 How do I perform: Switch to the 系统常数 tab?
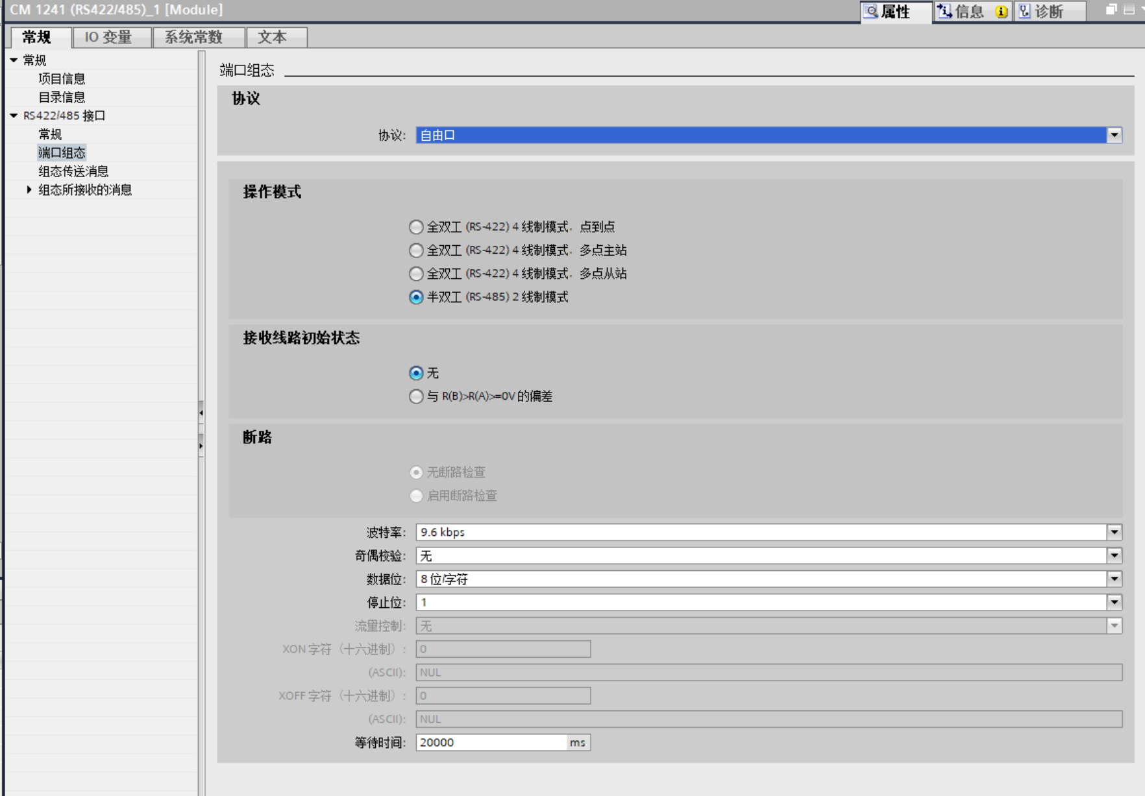(x=193, y=37)
